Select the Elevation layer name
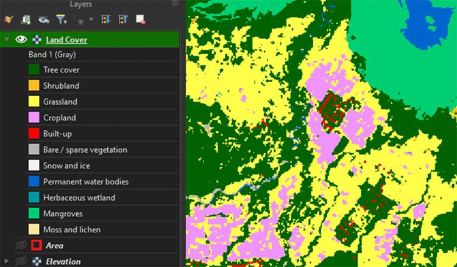 pyautogui.click(x=63, y=262)
